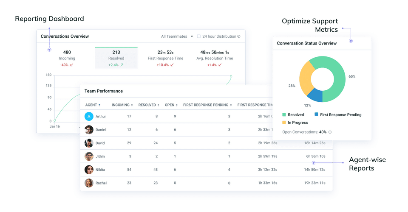Click the Open Conversations 40% text

coord(304,132)
